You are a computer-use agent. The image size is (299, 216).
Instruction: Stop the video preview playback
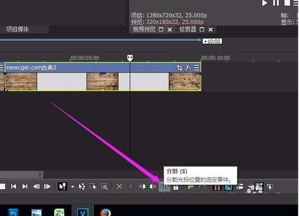click(287, 3)
